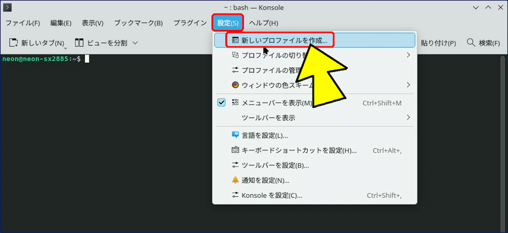Click the search magnifier icon
Image resolution: width=508 pixels, height=233 pixels.
point(470,43)
